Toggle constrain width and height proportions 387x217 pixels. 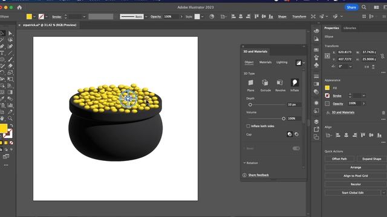coord(382,56)
